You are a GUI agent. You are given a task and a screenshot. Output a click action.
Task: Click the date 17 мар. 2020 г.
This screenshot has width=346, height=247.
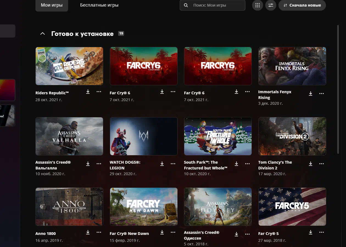[272, 174]
